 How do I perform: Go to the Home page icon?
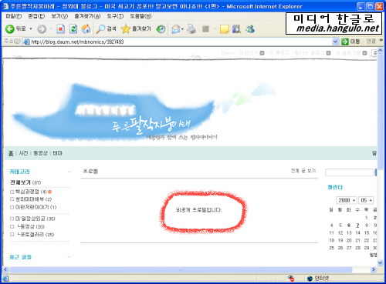[86, 28]
